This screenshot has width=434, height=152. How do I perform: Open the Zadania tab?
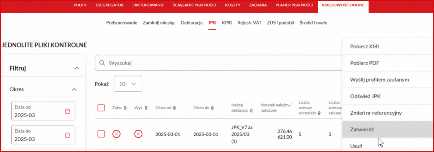pos(258,5)
